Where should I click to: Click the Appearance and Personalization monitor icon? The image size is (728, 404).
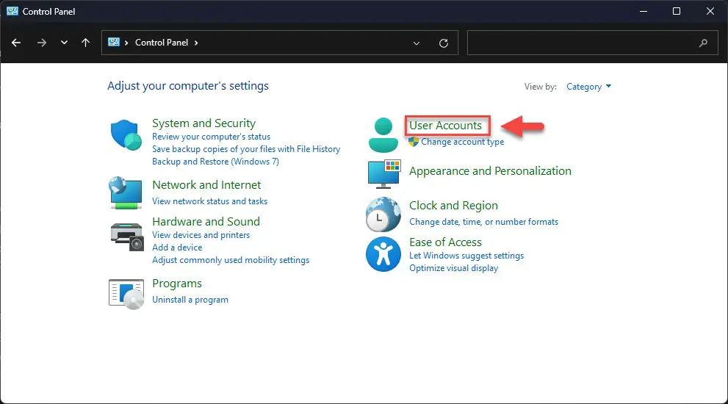coord(383,173)
